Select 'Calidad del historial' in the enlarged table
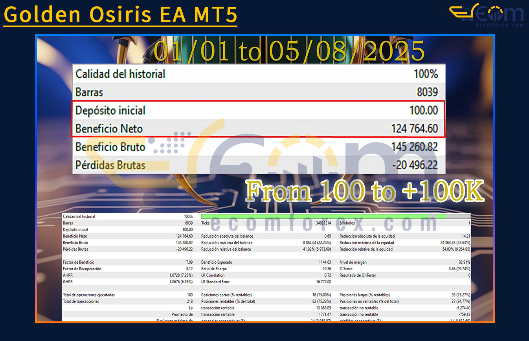Image resolution: width=529 pixels, height=341 pixels. [120, 74]
